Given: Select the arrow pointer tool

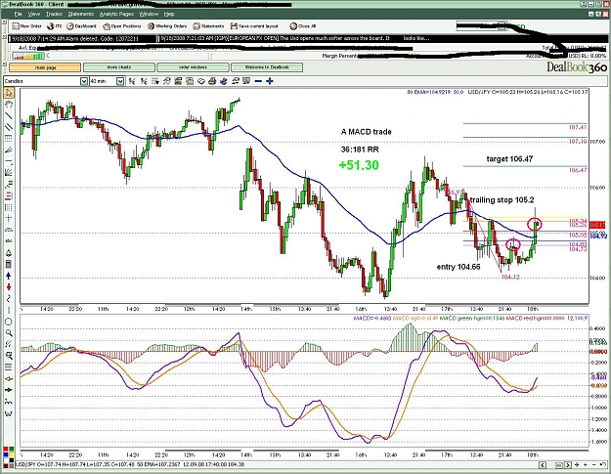Looking at the screenshot, I should (x=9, y=93).
